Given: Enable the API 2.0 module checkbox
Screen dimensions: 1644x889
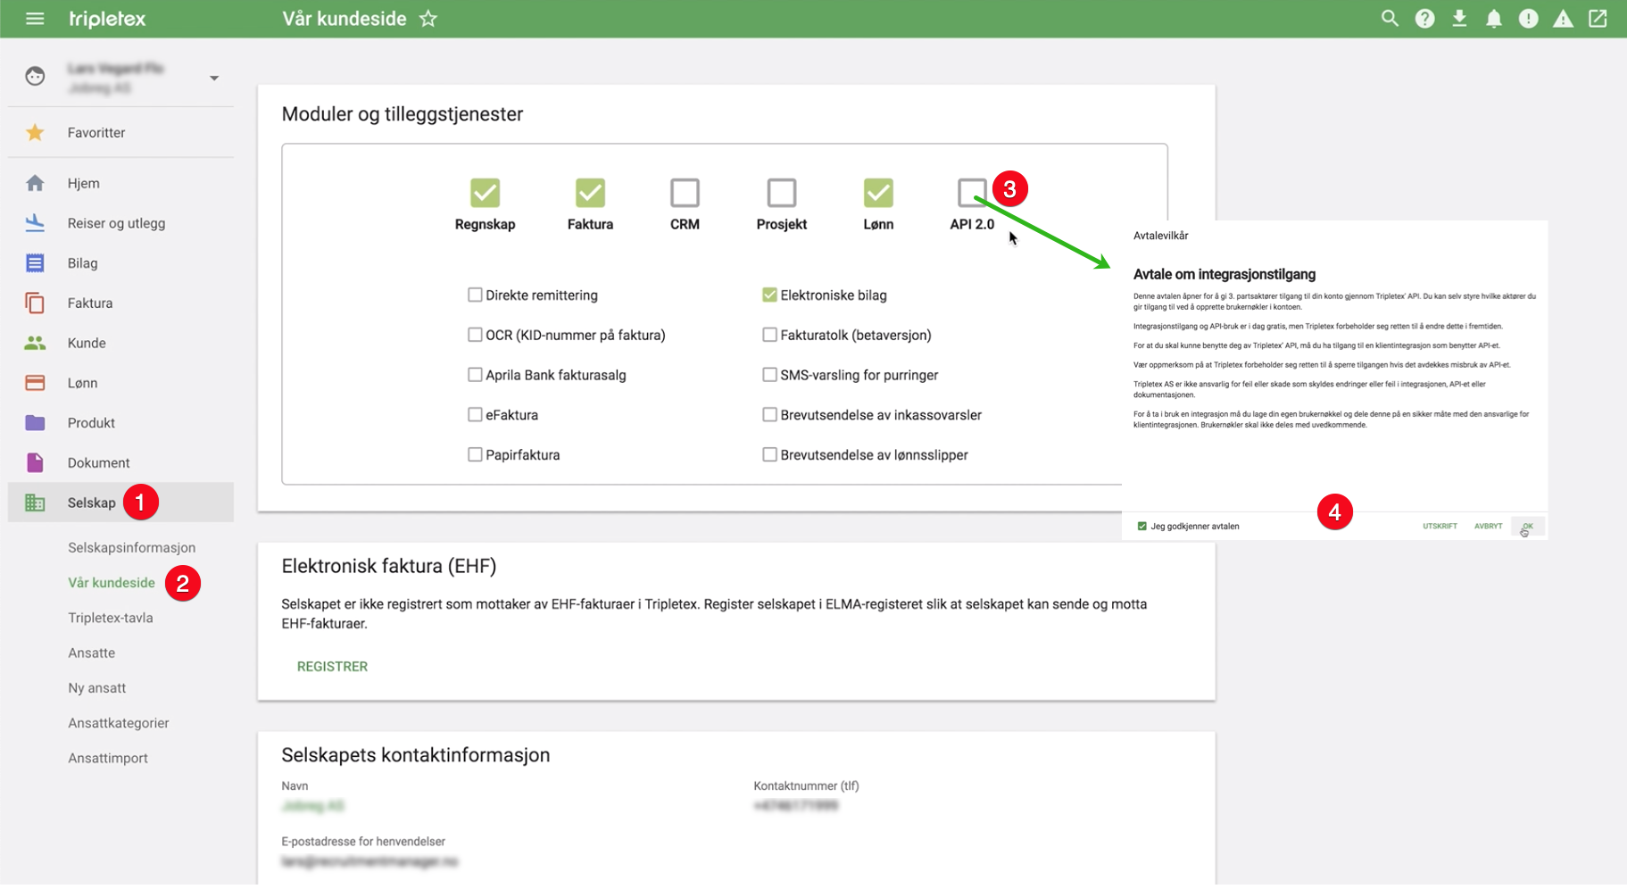Looking at the screenshot, I should tap(971, 192).
